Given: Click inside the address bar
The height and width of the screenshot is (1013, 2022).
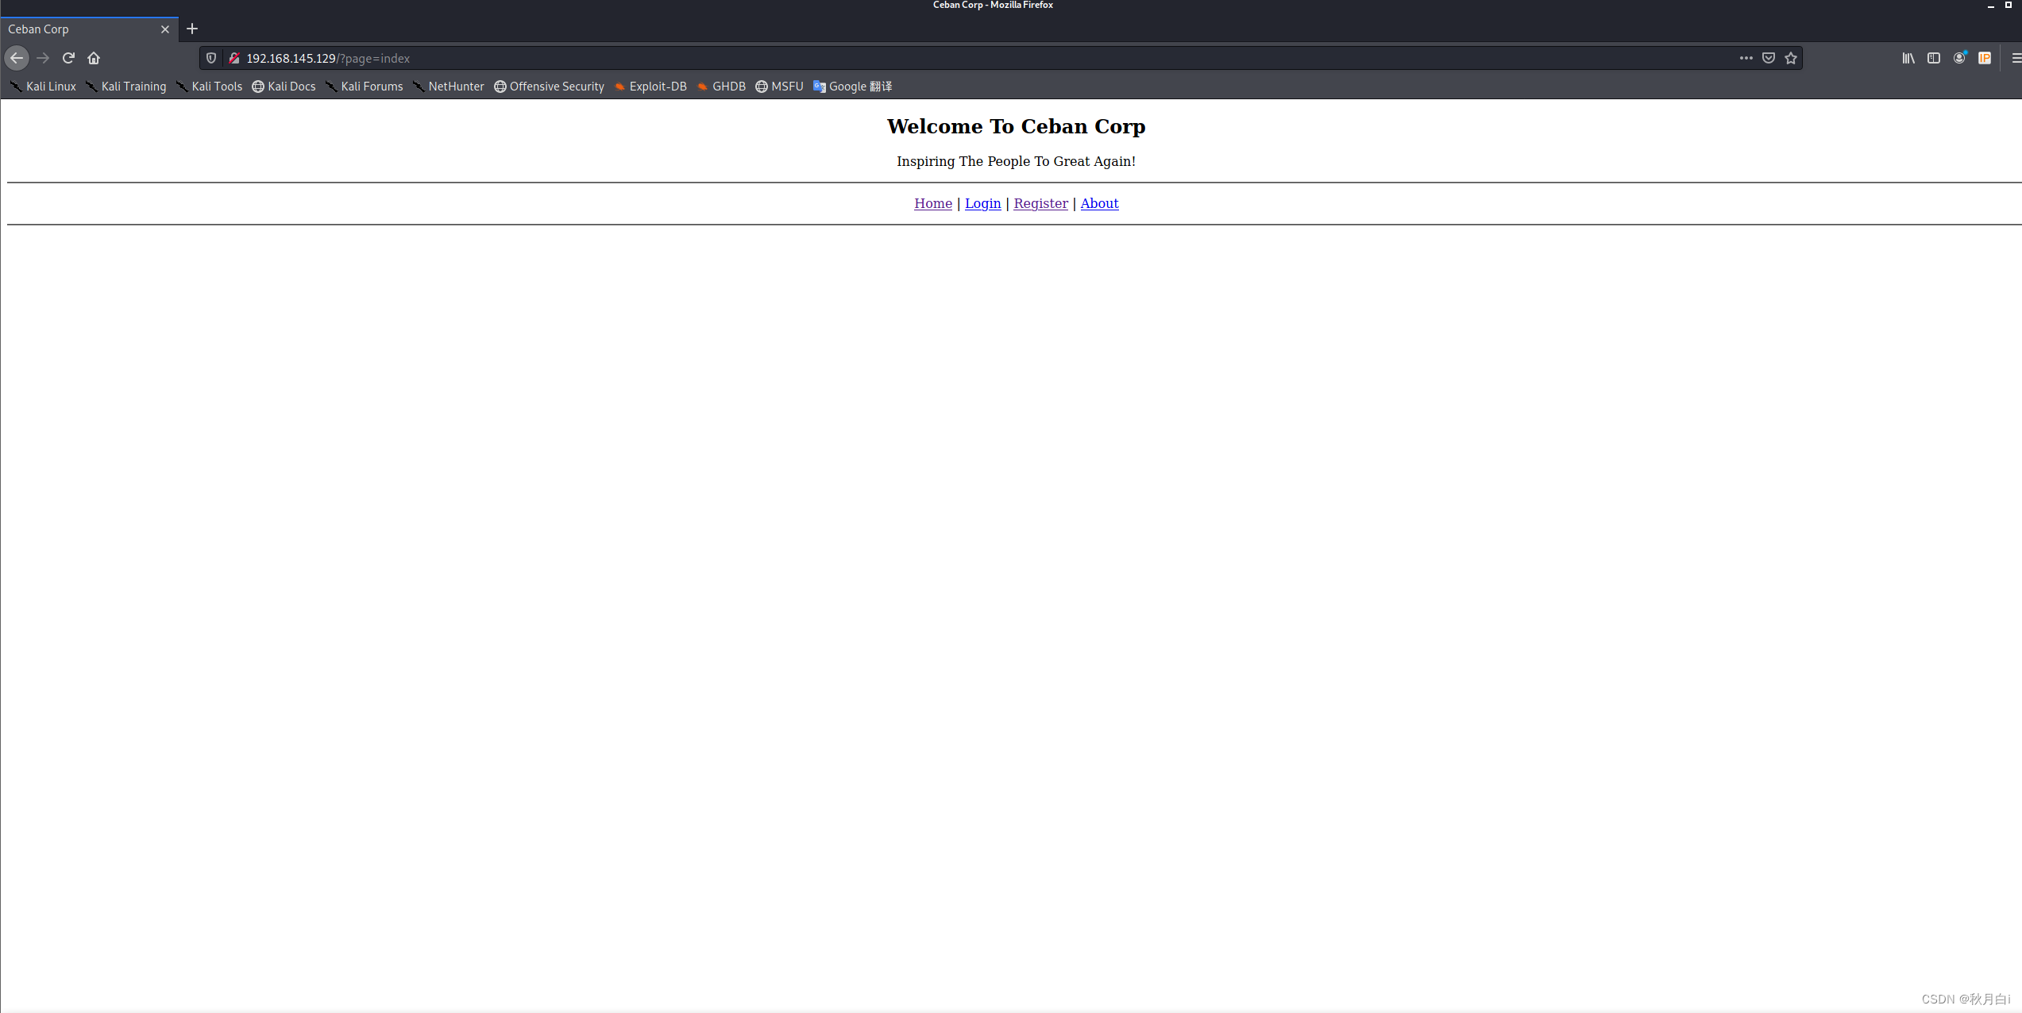Looking at the screenshot, I should point(635,58).
